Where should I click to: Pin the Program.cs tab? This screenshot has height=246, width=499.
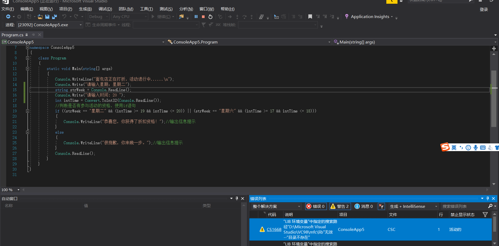(33, 35)
